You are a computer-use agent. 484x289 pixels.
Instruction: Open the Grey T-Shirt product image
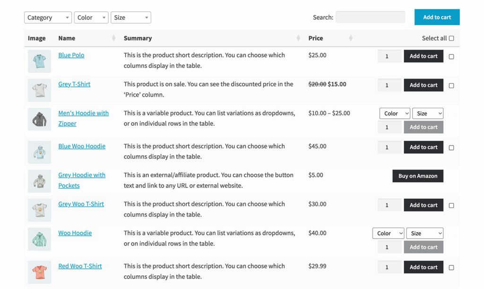pyautogui.click(x=39, y=90)
